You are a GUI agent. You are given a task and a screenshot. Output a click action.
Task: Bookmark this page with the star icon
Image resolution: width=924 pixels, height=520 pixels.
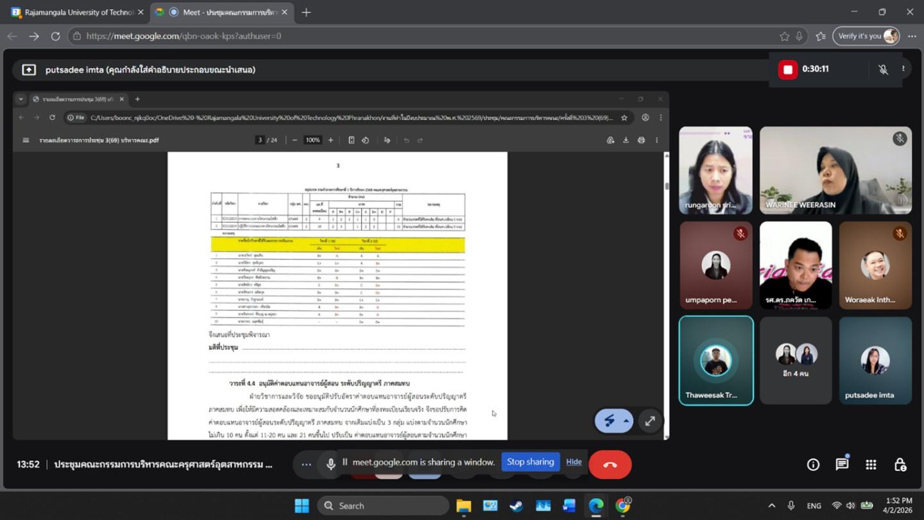pos(784,36)
